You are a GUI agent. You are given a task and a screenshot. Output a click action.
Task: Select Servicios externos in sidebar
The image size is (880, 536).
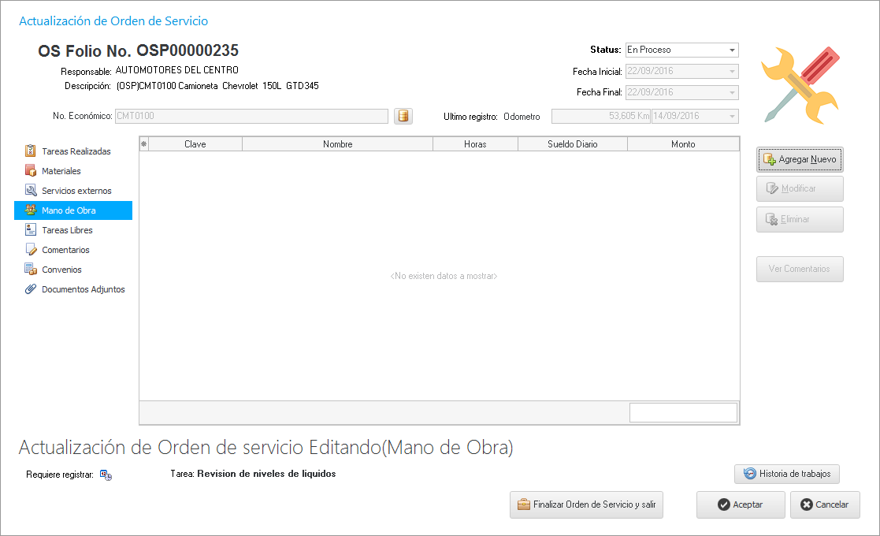pos(76,191)
